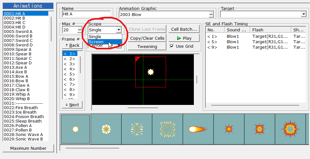Select animation 0013:Axe A
The height and width of the screenshot is (159, 310).
pos(26,68)
